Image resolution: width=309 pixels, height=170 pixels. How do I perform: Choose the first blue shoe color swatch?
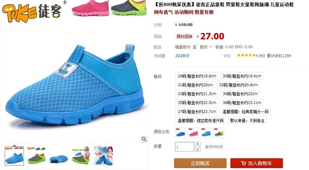(x=180, y=133)
